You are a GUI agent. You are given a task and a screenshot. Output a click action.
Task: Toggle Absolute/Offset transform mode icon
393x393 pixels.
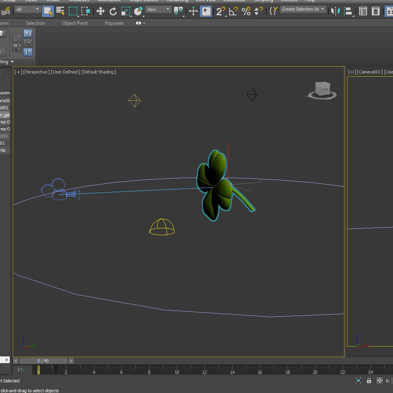[380, 380]
